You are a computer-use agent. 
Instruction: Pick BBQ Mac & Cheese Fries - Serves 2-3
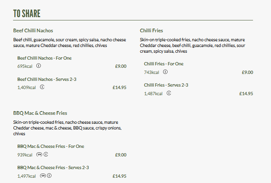pos(53,167)
